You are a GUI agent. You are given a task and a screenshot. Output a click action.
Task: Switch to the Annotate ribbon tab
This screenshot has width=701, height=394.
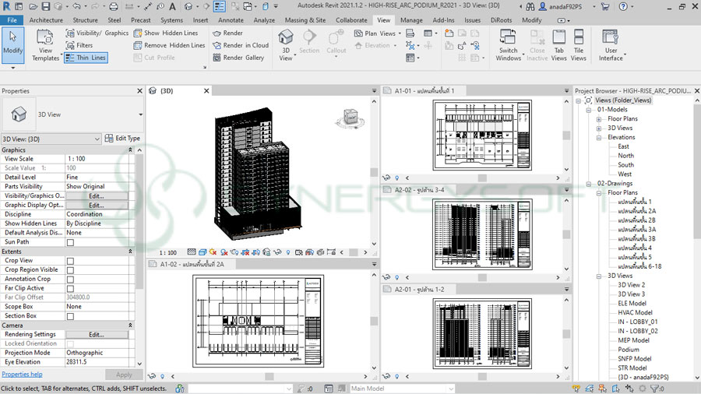click(231, 20)
